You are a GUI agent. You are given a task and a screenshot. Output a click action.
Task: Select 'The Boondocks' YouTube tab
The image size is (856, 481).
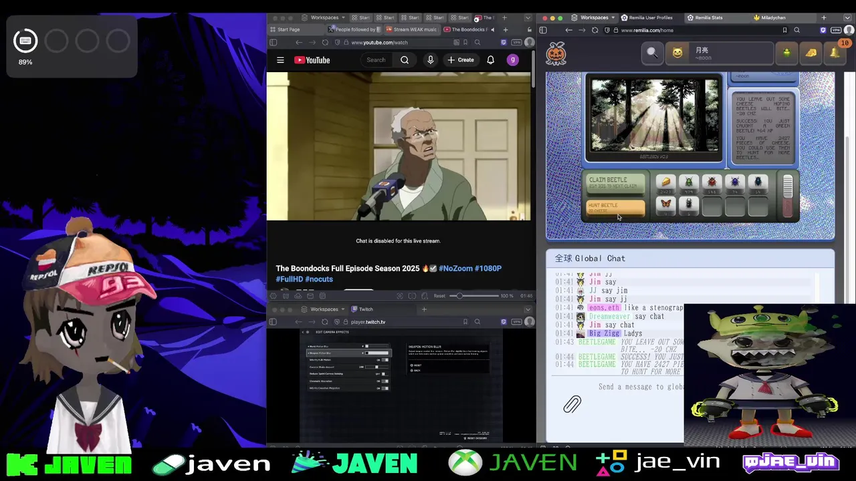point(469,29)
